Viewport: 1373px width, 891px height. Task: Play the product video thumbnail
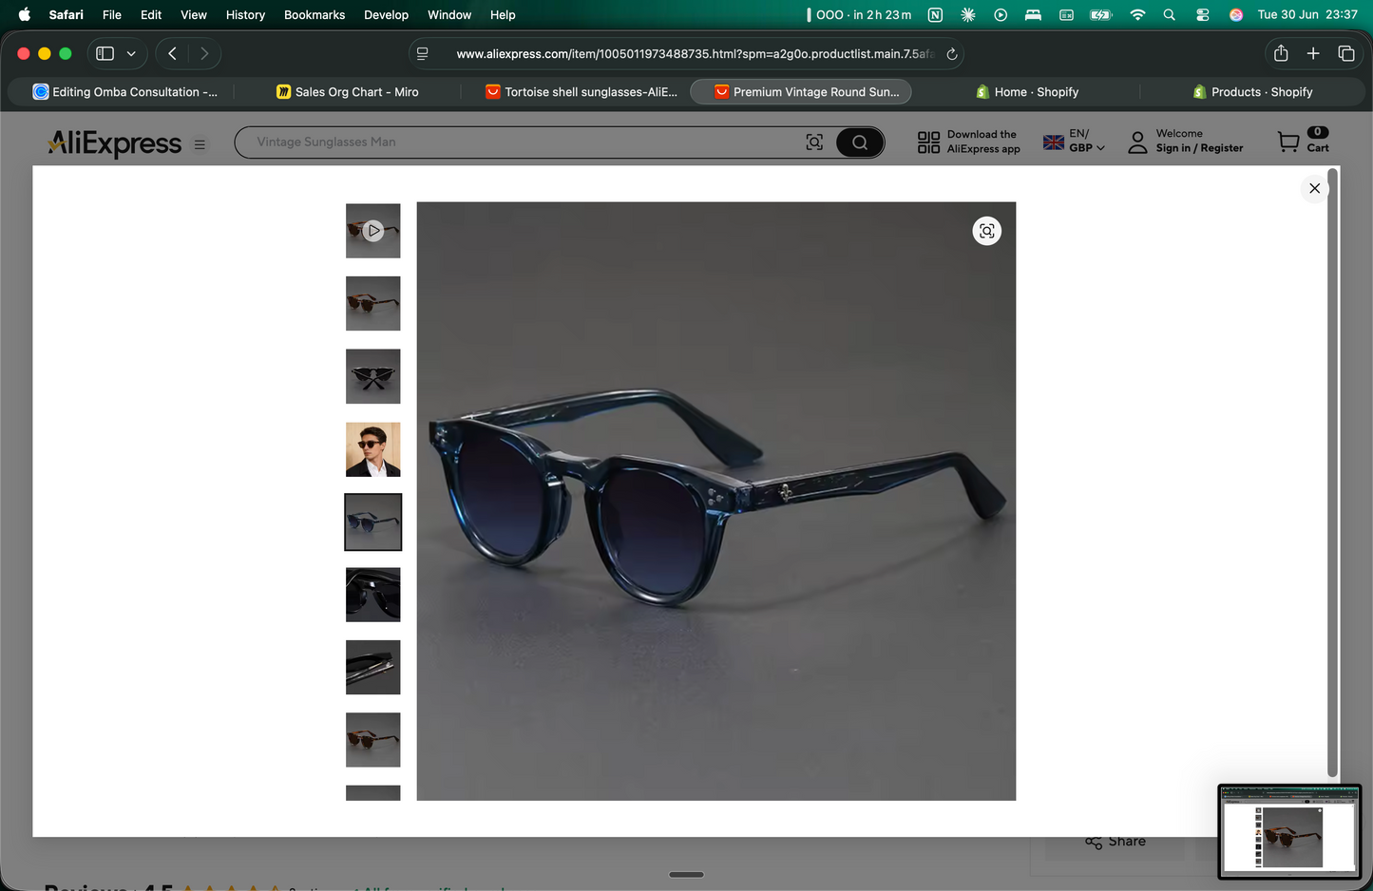(373, 230)
